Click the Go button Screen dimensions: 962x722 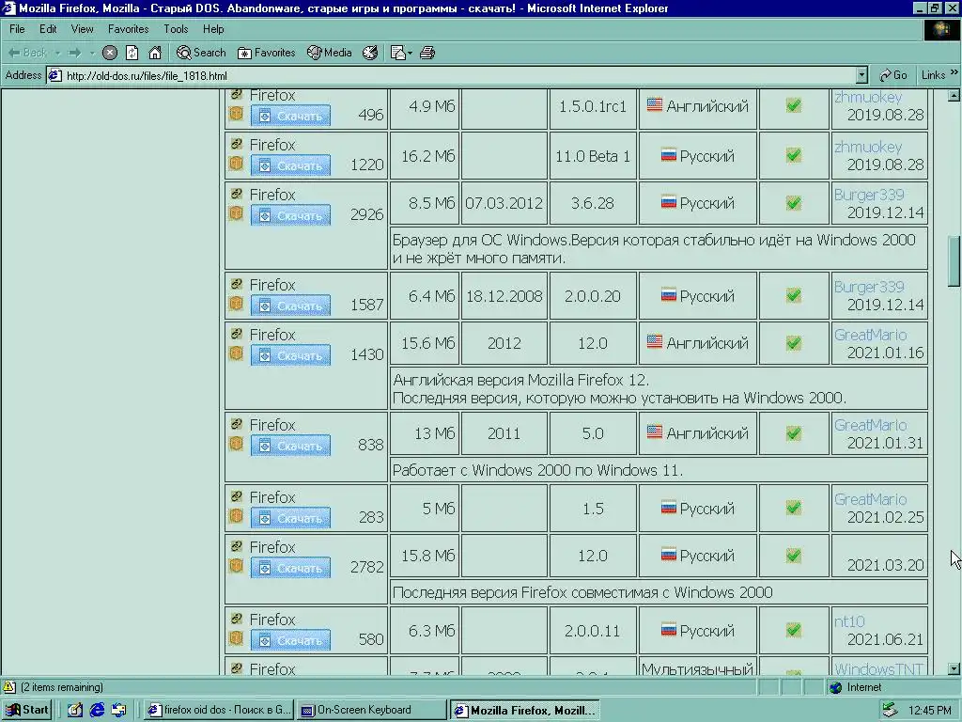[x=893, y=75]
